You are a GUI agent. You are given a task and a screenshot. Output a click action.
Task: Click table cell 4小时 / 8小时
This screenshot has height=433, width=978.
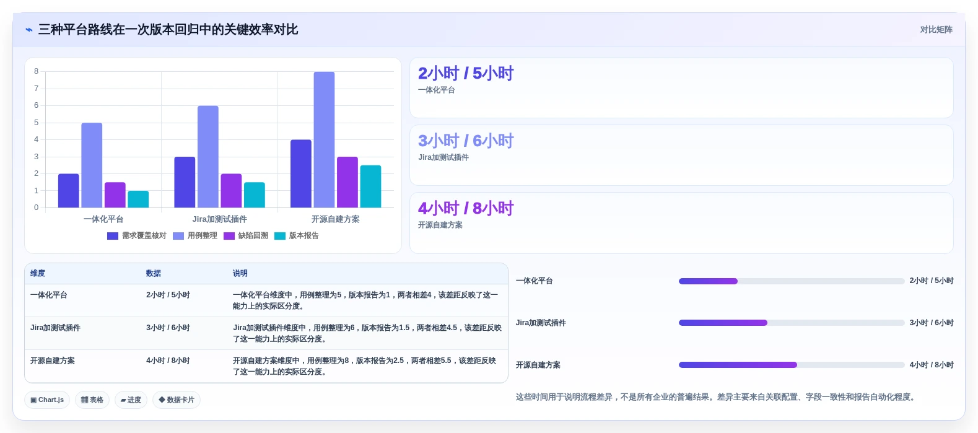coord(168,361)
